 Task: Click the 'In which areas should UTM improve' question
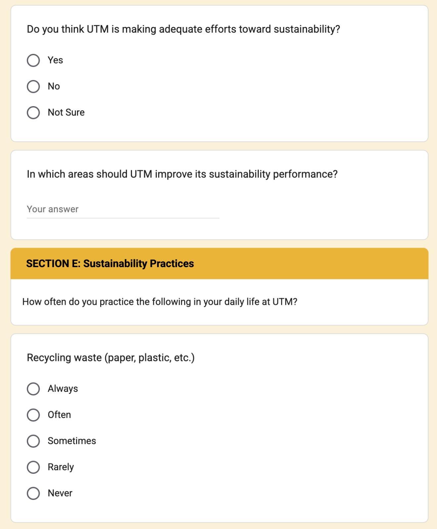[x=182, y=174]
